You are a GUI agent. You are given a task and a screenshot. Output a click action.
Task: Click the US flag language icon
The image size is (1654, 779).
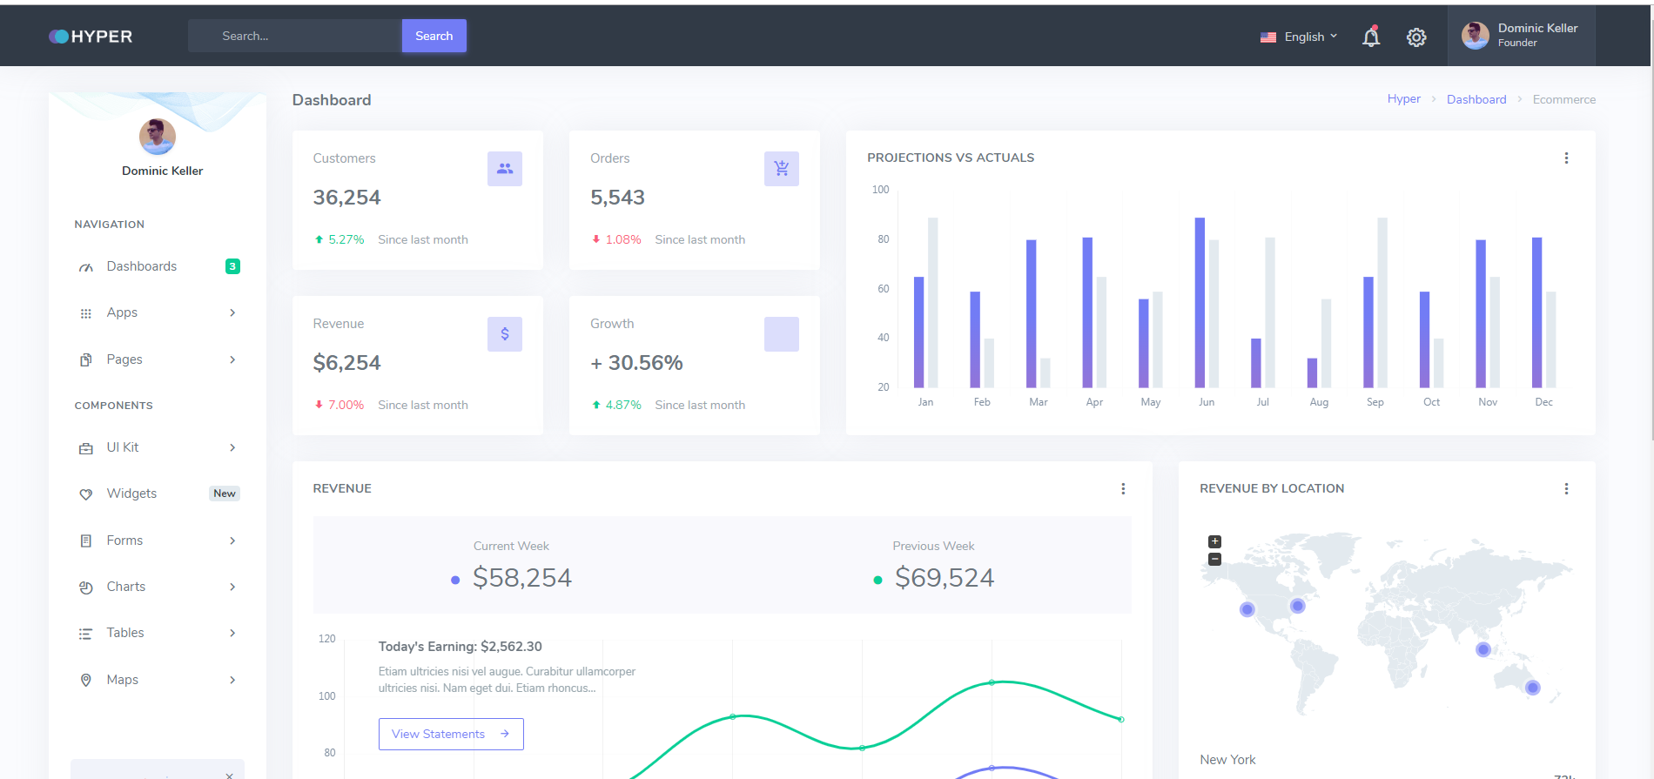click(1268, 37)
